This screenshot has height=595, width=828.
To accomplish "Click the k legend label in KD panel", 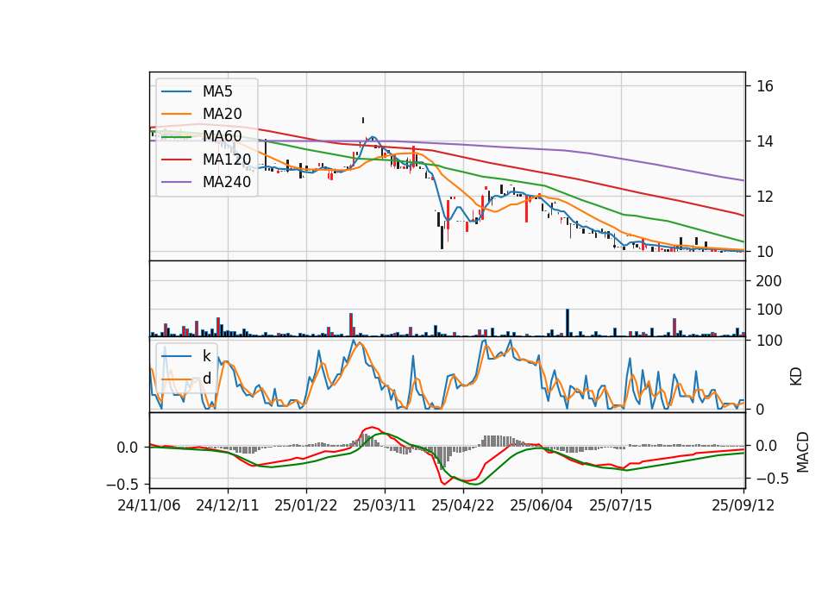I will pos(206,356).
